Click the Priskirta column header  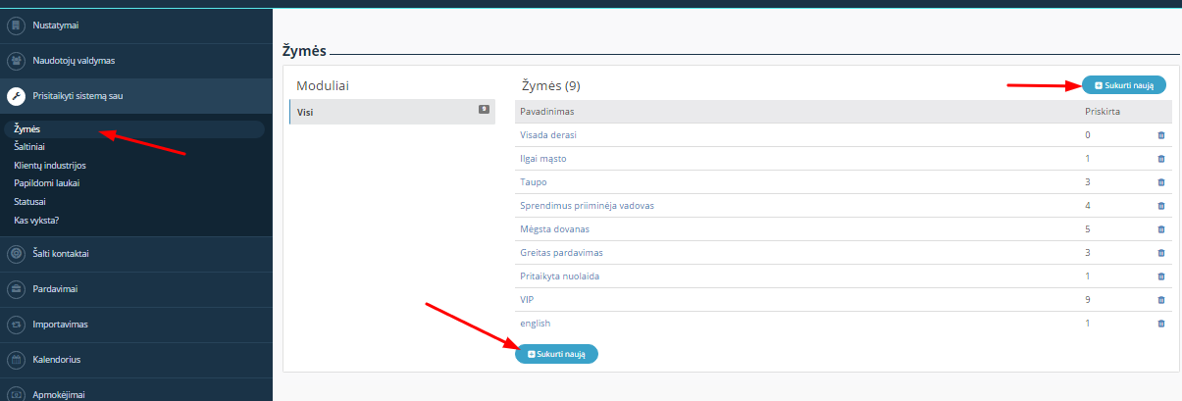(x=1103, y=112)
